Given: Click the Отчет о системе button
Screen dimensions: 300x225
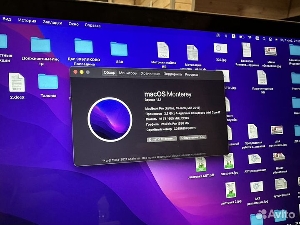Looking at the screenshot, I should [x=162, y=139].
